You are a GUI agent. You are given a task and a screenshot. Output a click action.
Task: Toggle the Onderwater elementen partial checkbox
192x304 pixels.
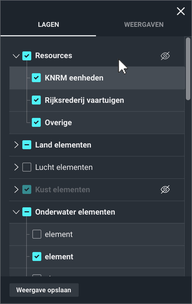[x=27, y=212]
